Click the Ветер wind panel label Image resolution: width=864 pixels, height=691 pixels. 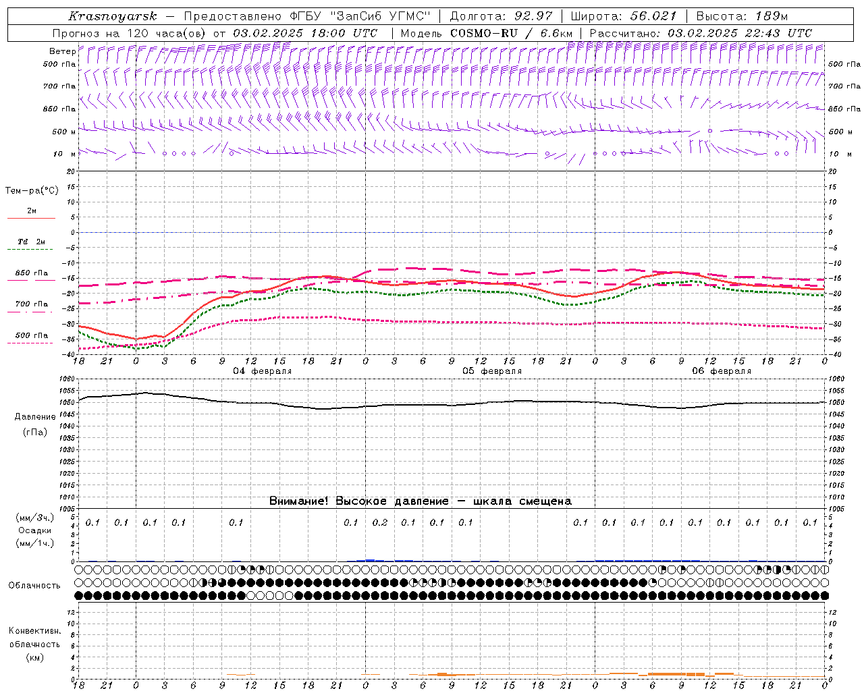[x=62, y=51]
